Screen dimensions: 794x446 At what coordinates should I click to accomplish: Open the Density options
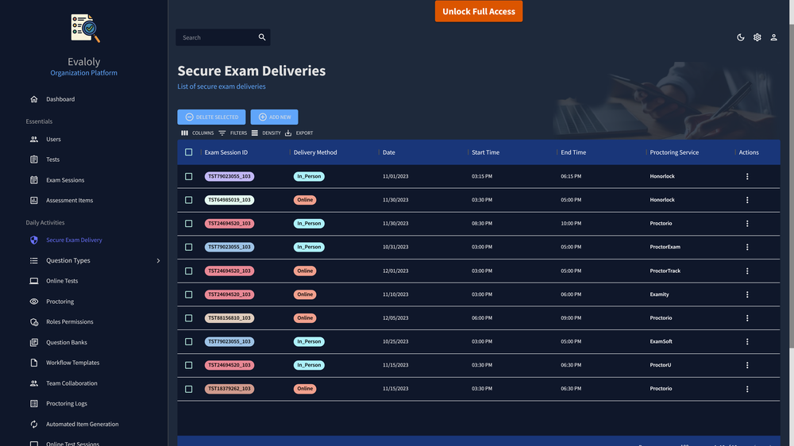pyautogui.click(x=266, y=133)
